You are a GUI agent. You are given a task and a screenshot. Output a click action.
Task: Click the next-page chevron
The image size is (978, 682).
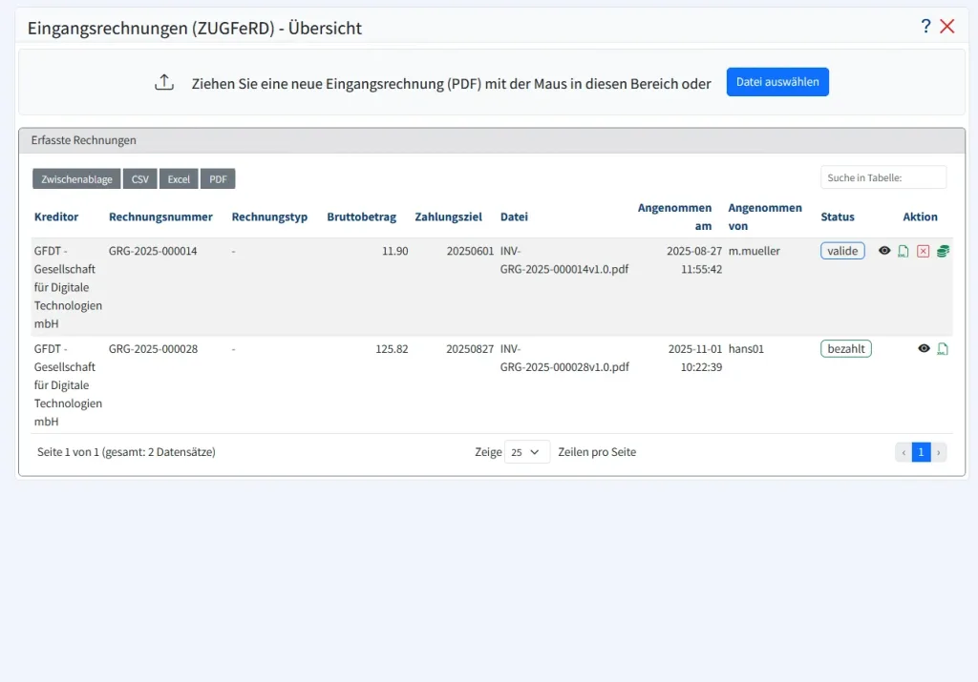tap(939, 451)
